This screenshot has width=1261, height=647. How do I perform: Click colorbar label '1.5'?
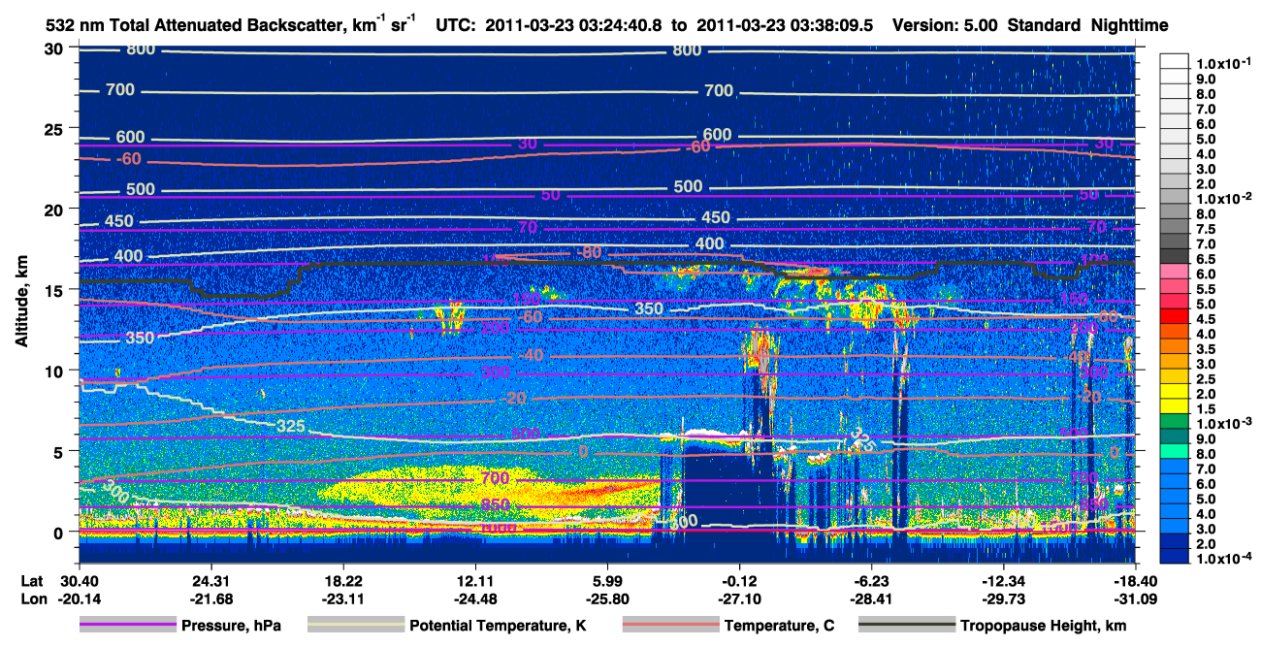(1206, 409)
